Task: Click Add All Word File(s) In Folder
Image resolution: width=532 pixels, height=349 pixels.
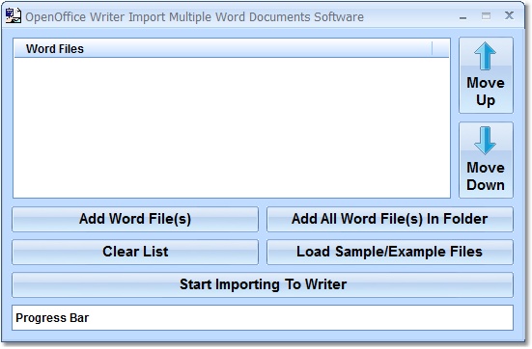Action: (x=390, y=219)
